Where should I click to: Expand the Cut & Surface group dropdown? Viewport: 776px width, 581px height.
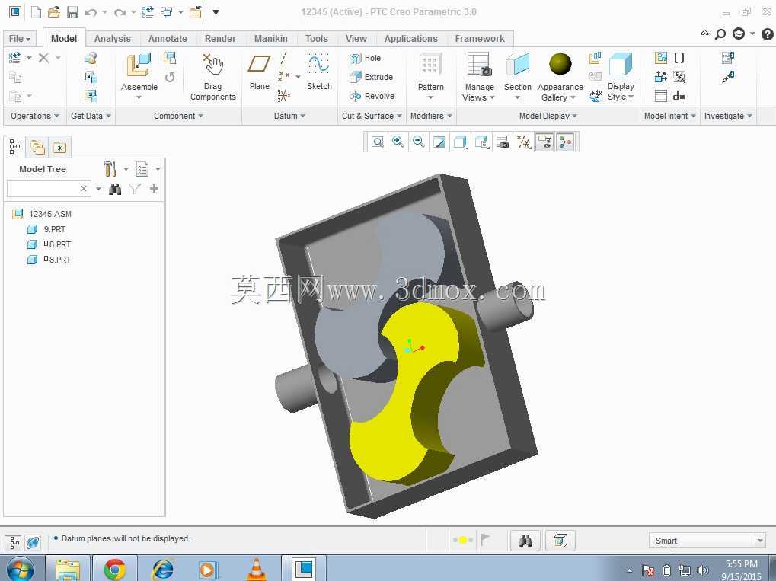372,116
